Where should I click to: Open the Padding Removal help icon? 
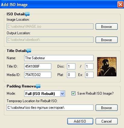[x=38, y=86]
